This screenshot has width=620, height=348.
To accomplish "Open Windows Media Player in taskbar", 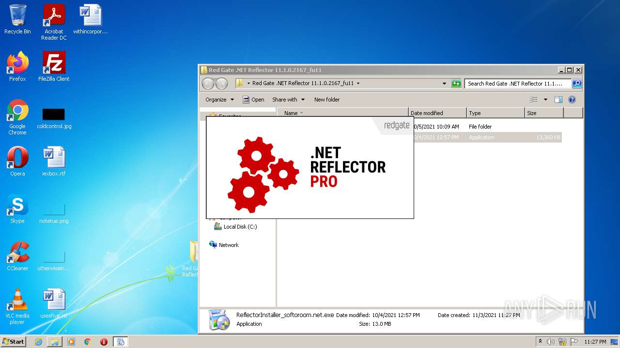I will click(71, 342).
